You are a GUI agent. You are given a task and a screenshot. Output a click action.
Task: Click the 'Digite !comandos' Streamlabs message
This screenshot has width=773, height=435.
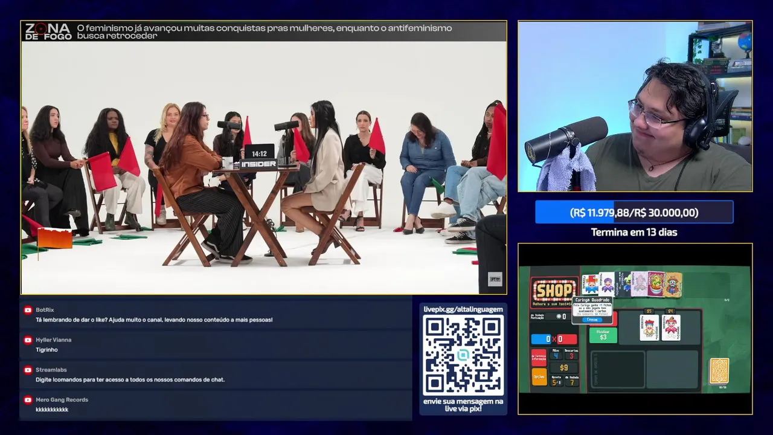[x=130, y=379]
